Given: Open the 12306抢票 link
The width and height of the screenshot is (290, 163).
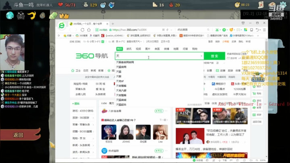Looking at the screenshot, I should point(240,89).
